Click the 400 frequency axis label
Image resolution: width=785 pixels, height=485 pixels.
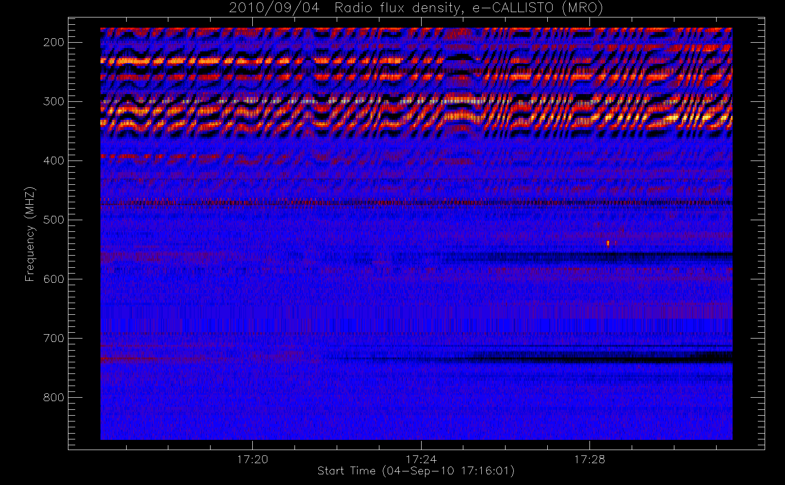click(54, 161)
